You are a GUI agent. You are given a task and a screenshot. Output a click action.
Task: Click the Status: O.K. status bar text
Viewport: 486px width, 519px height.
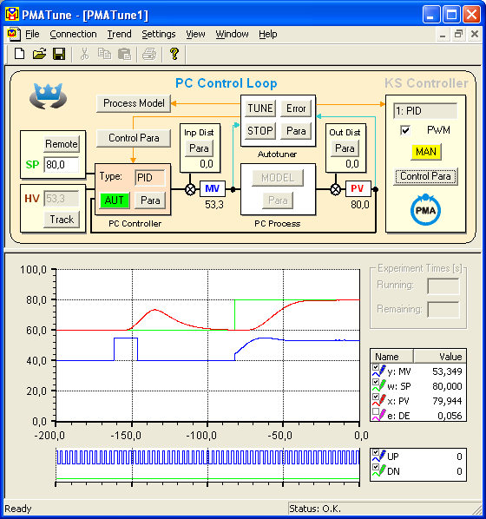pos(315,509)
